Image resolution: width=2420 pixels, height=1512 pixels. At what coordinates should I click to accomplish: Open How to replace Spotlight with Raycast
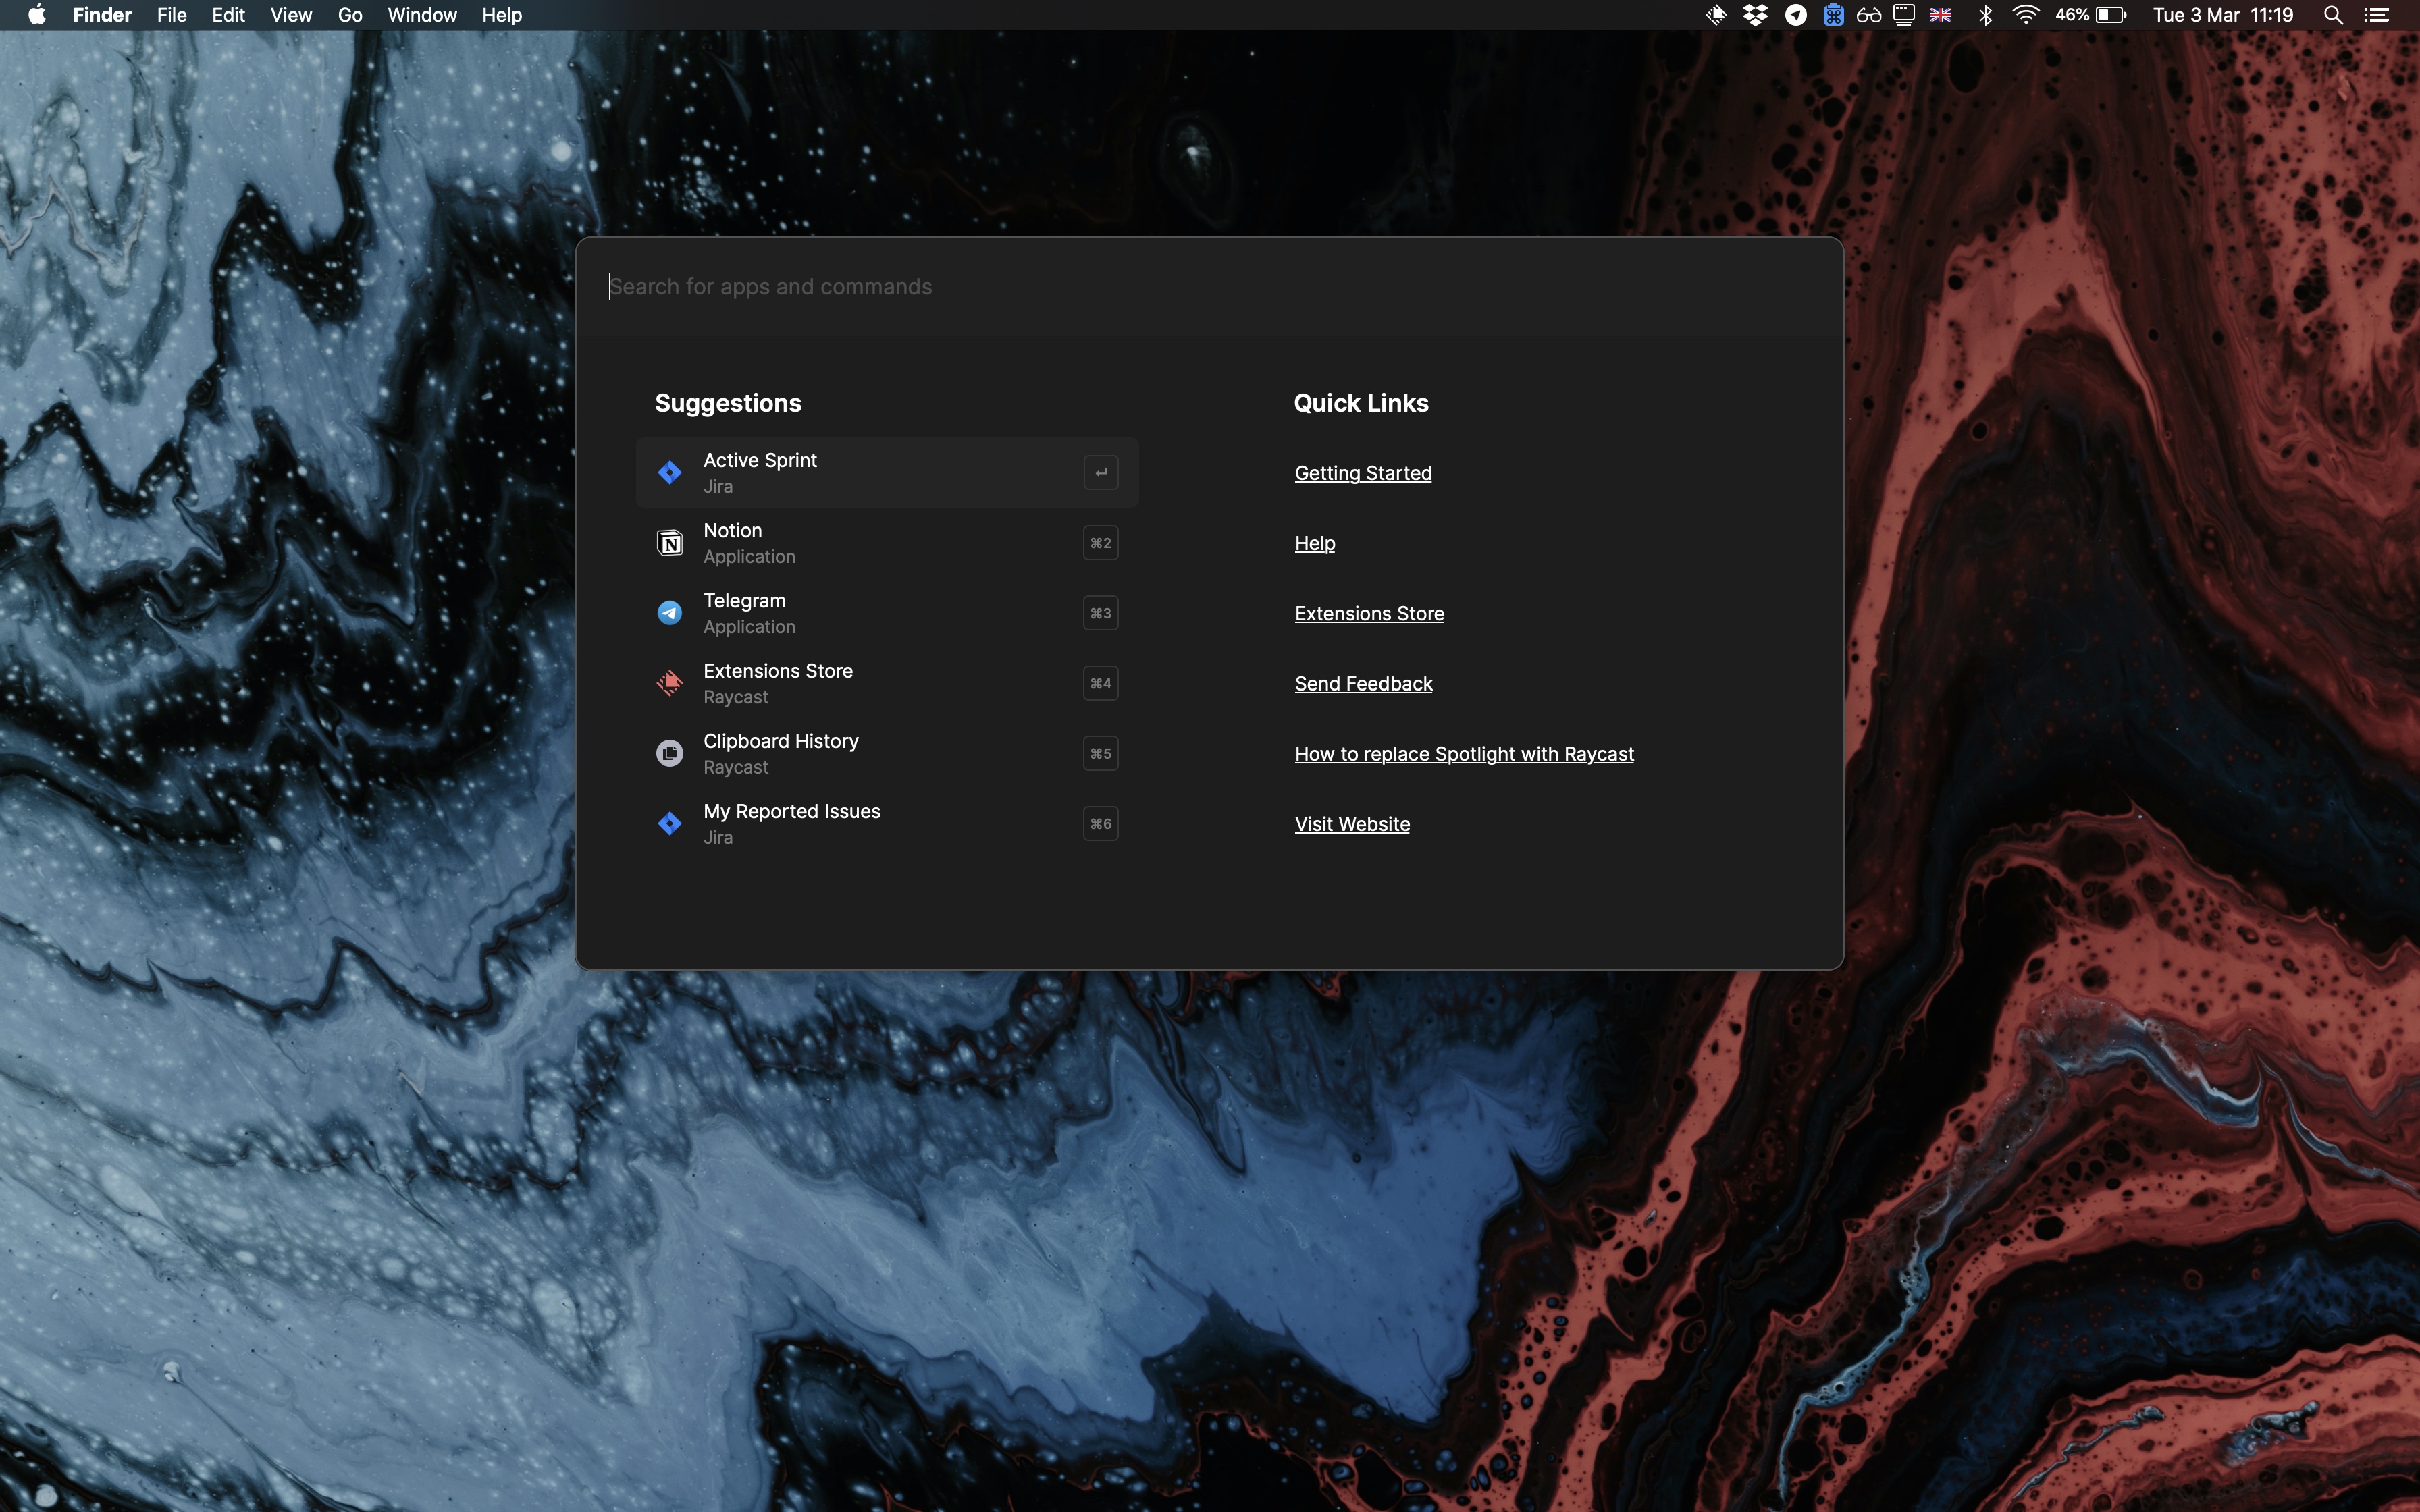[1464, 753]
